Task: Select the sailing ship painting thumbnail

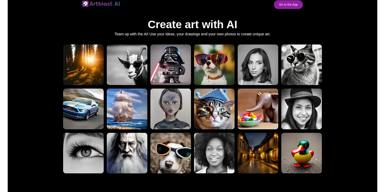Action: point(127,109)
